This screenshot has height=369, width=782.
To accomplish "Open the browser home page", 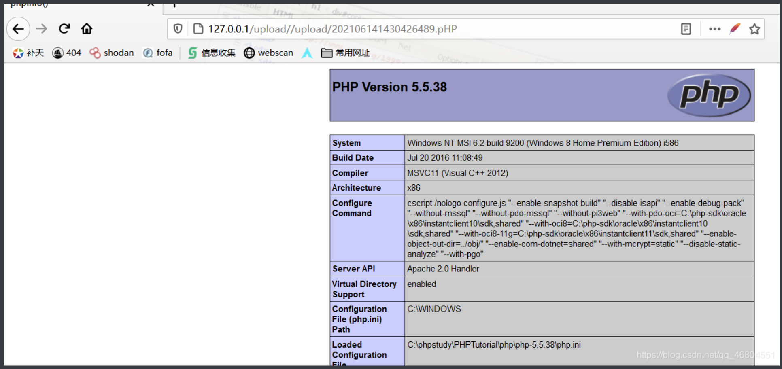I will [x=87, y=29].
